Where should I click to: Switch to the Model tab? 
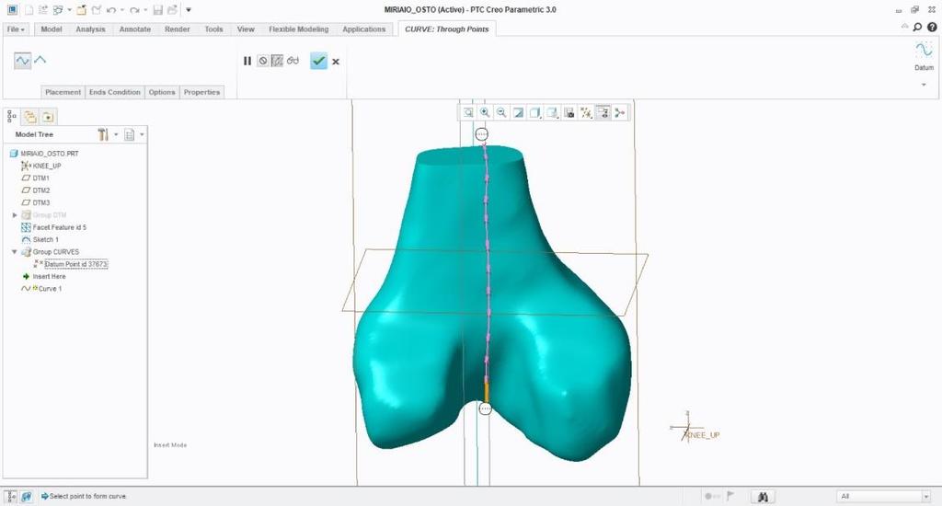52,29
